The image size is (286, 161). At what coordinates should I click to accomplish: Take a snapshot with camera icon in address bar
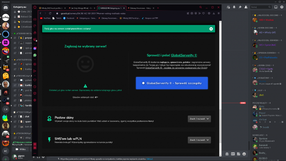192,13
